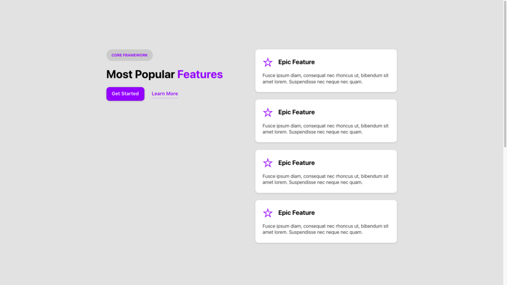
Task: Grab the vertical scrollbar thumb
Action: click(505, 74)
